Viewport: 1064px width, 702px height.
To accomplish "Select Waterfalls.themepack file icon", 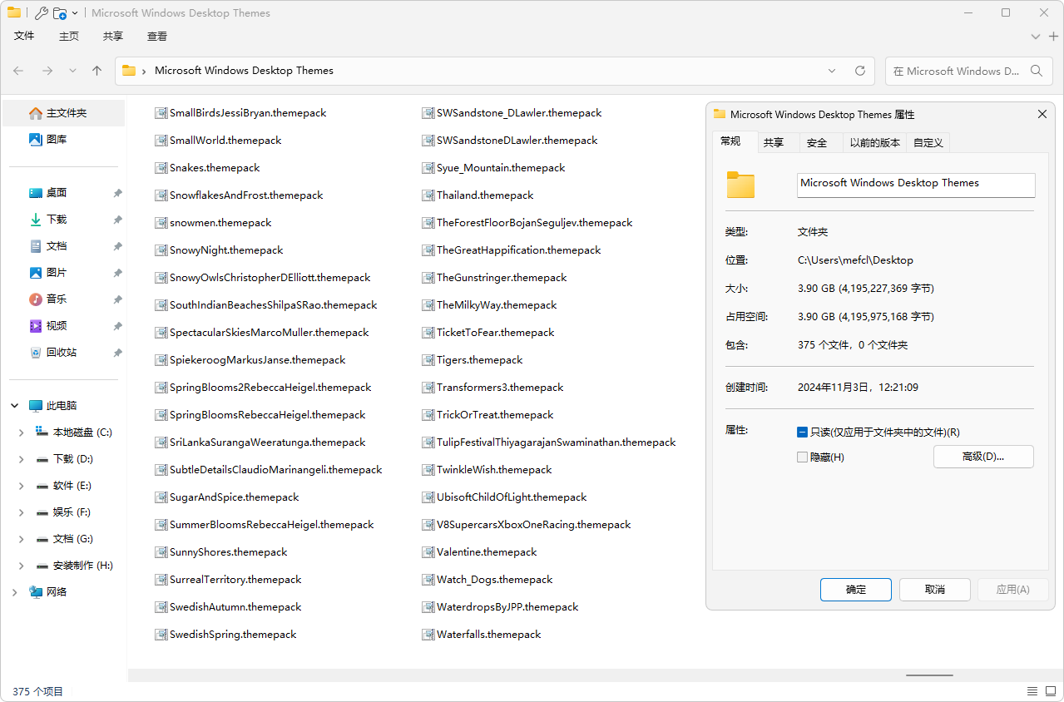I will pyautogui.click(x=428, y=635).
